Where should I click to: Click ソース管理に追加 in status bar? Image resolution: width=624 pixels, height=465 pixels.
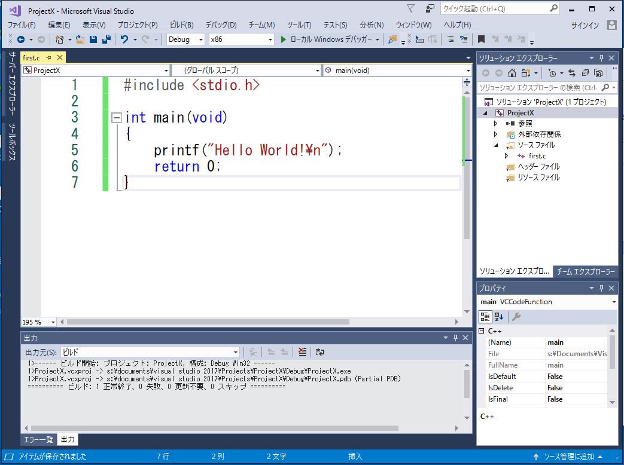pyautogui.click(x=569, y=457)
